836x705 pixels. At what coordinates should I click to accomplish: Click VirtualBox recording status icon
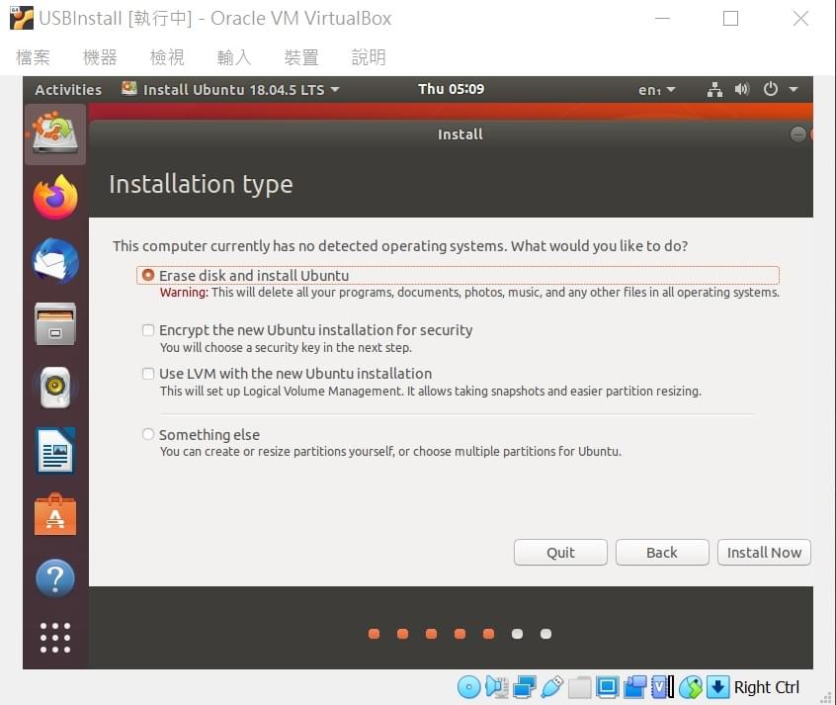[635, 687]
